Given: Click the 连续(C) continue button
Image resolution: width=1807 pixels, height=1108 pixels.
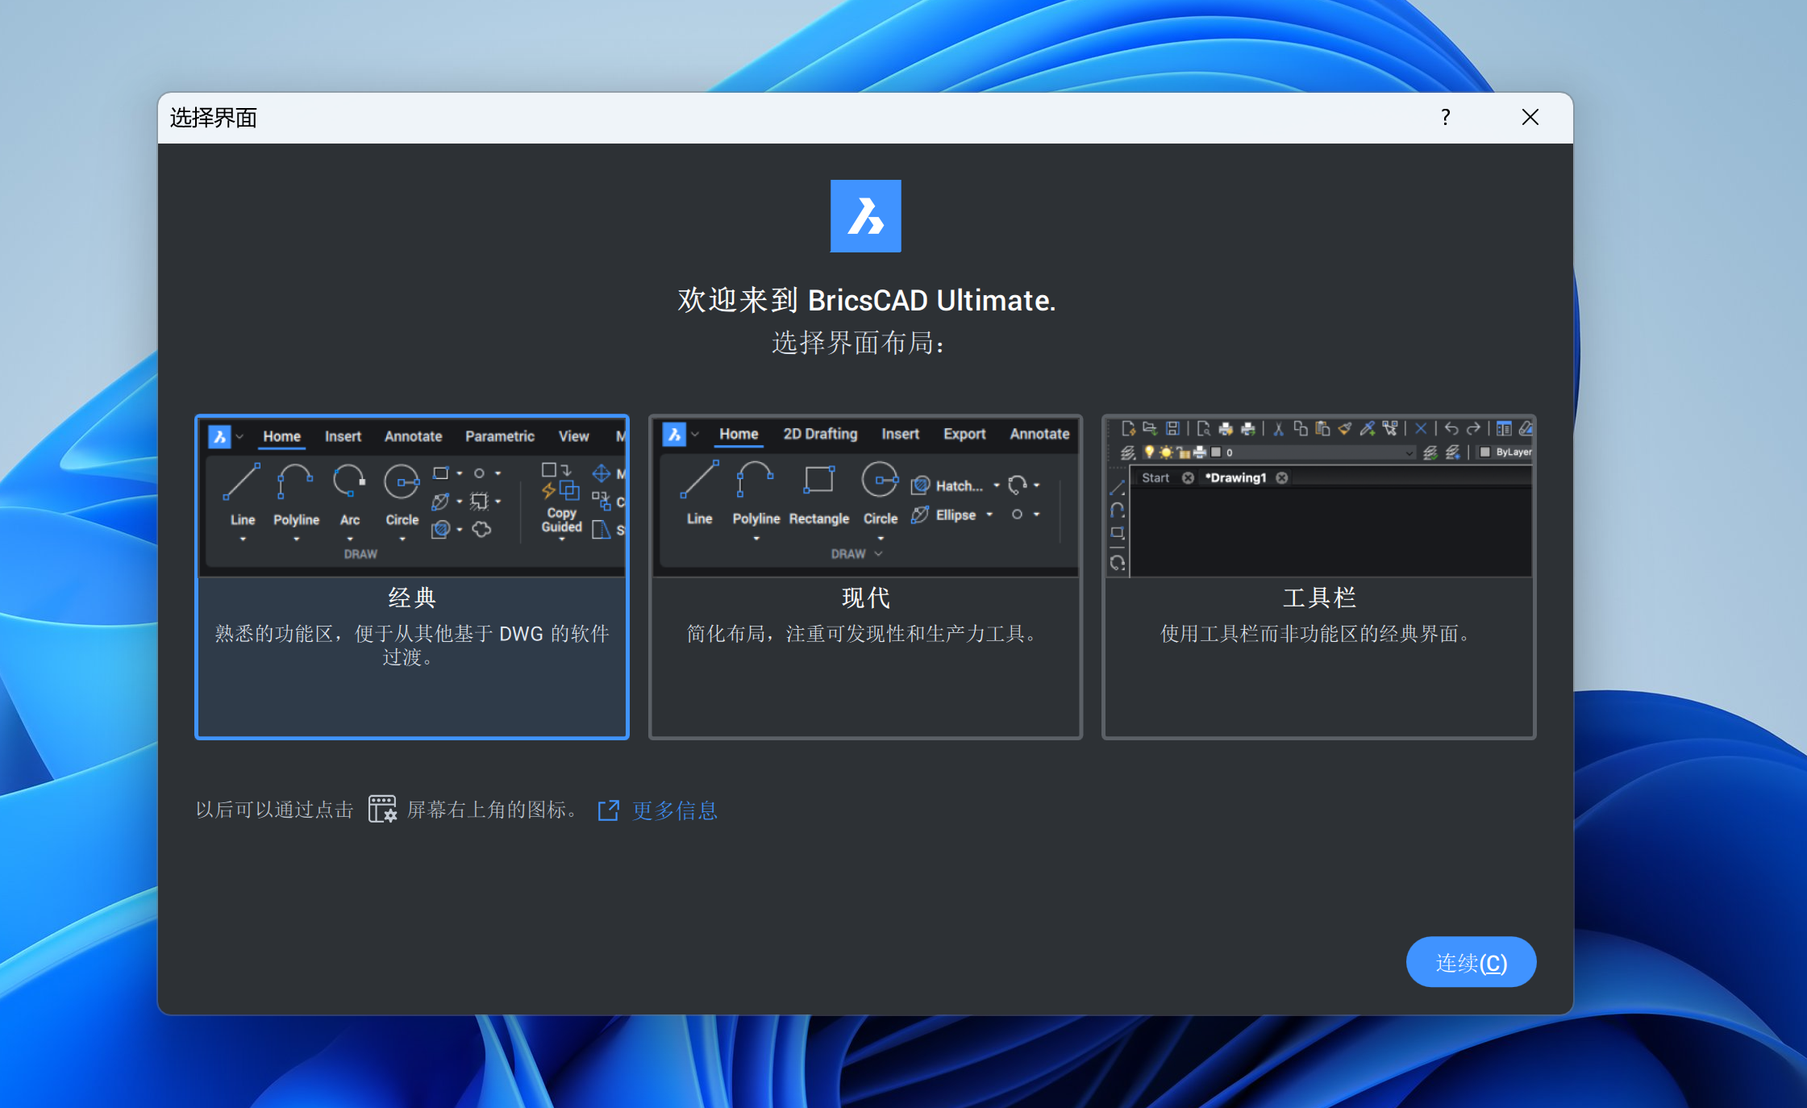Looking at the screenshot, I should (x=1471, y=962).
